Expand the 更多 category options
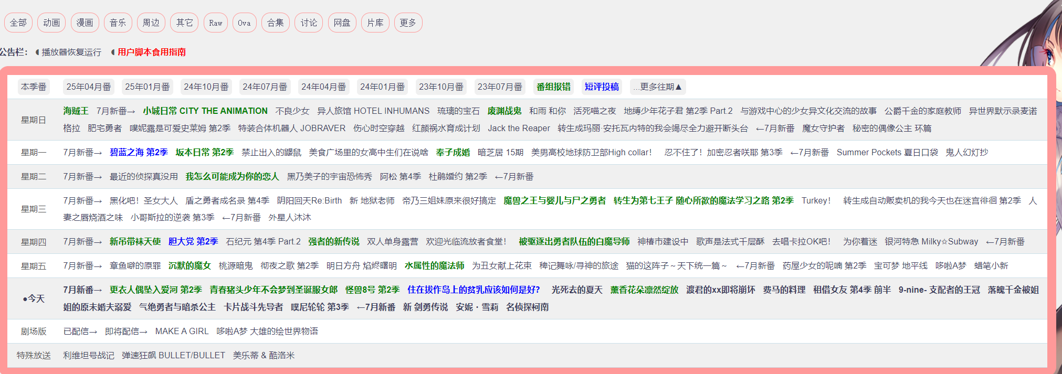The height and width of the screenshot is (374, 1062). click(408, 23)
